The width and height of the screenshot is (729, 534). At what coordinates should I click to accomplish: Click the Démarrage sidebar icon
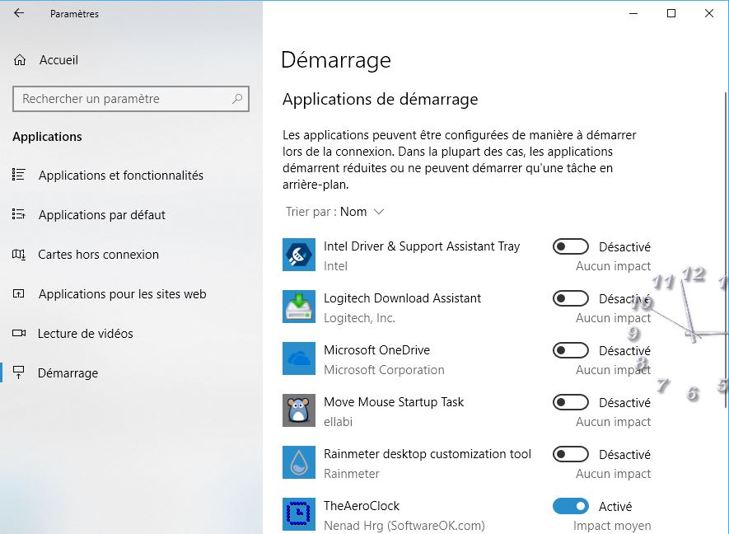click(x=19, y=372)
